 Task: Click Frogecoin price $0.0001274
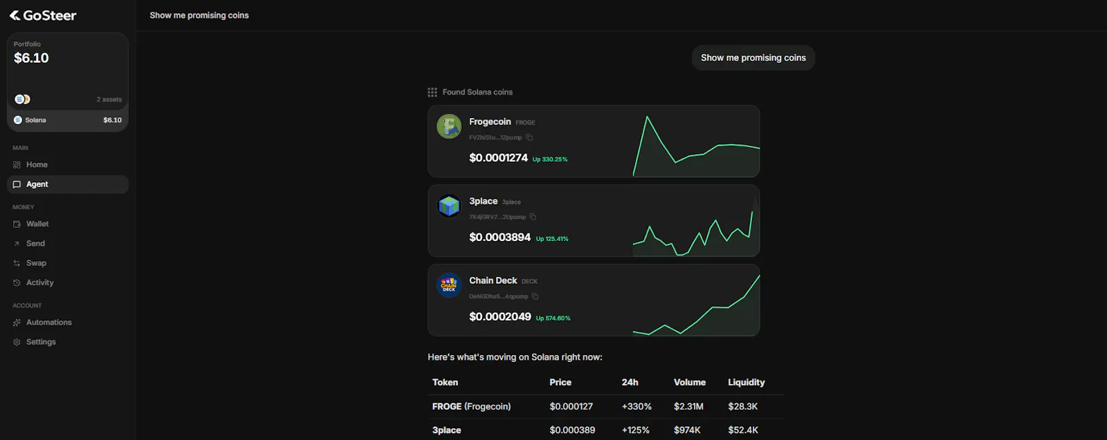pos(498,158)
